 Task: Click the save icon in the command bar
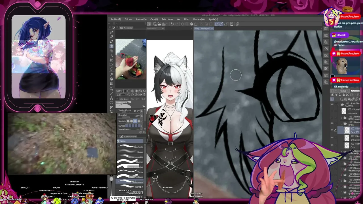(163, 24)
